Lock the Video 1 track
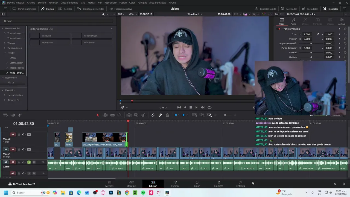Screen dimensions: 350x197 [19, 150]
